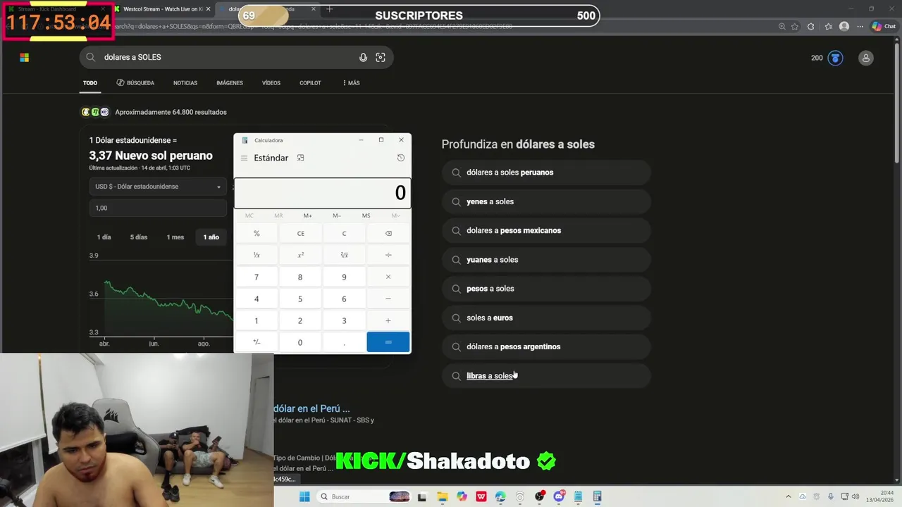Click the equals button in Calculator
Viewport: 902px width, 507px height.
click(x=388, y=342)
